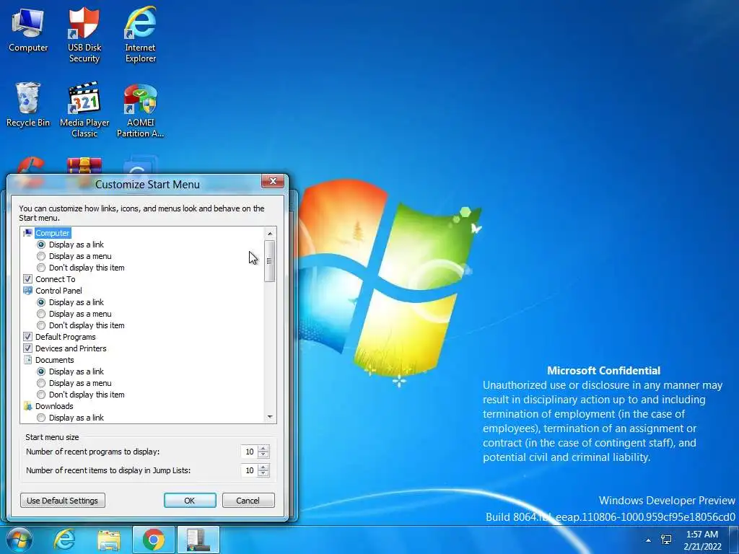Choose Don't display this item under Documents
The width and height of the screenshot is (739, 554).
[x=41, y=395]
